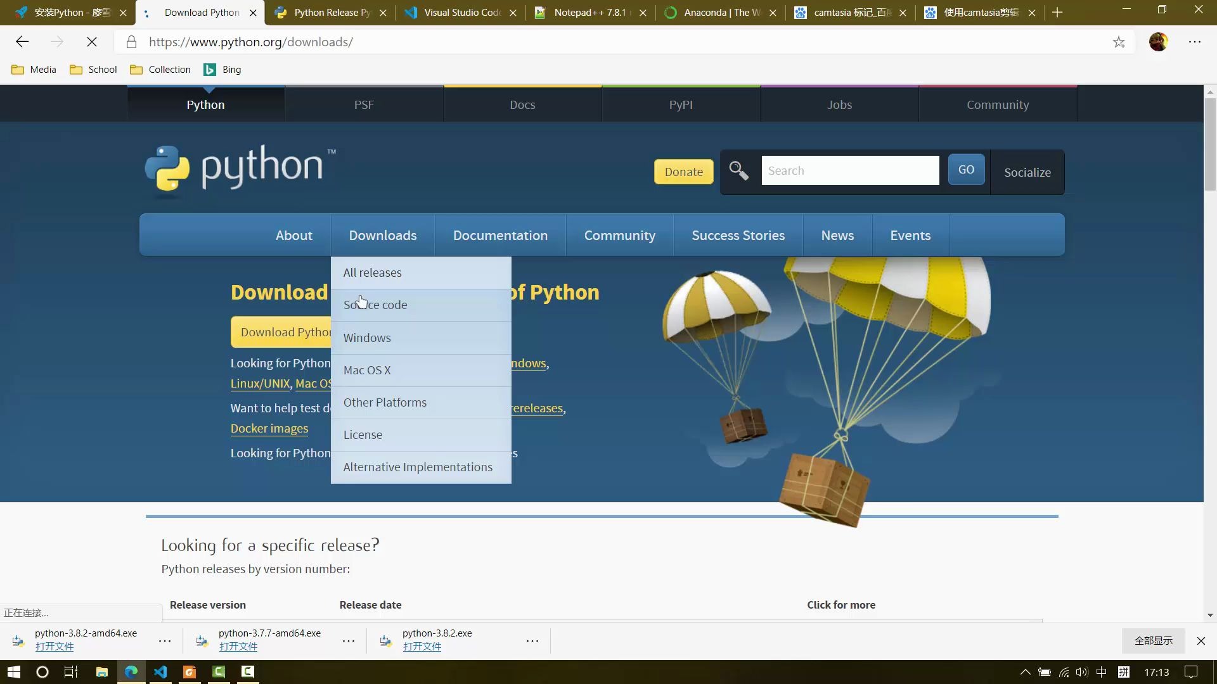Click the Documentation tab in navbar
The height and width of the screenshot is (684, 1217).
500,235
